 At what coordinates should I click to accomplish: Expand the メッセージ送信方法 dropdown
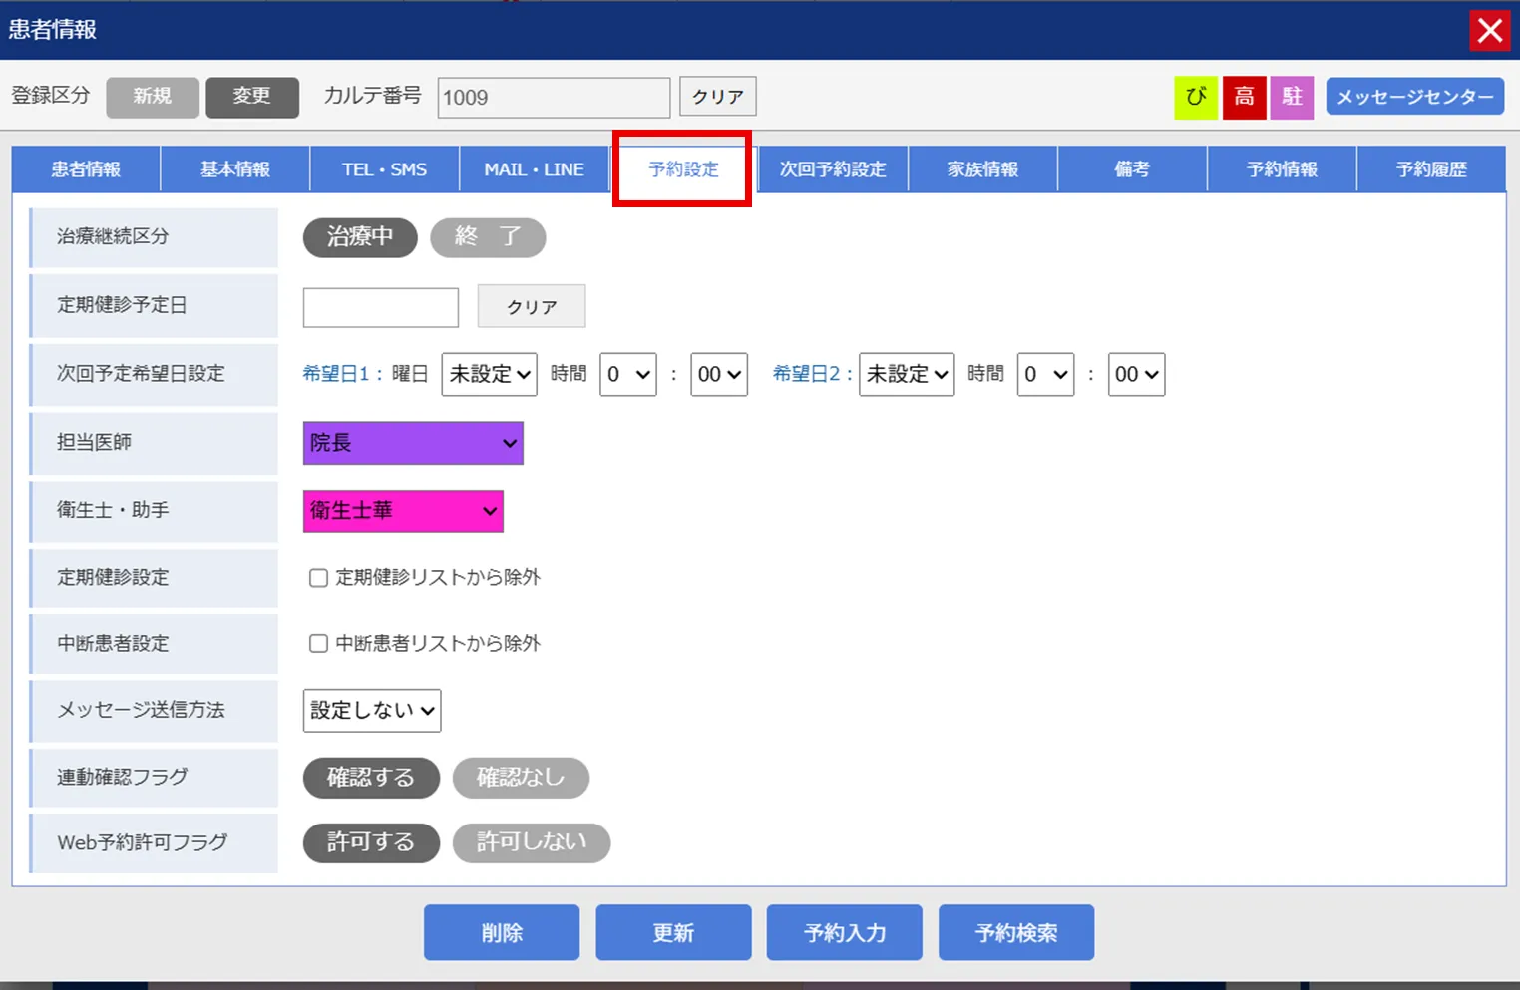coord(371,711)
